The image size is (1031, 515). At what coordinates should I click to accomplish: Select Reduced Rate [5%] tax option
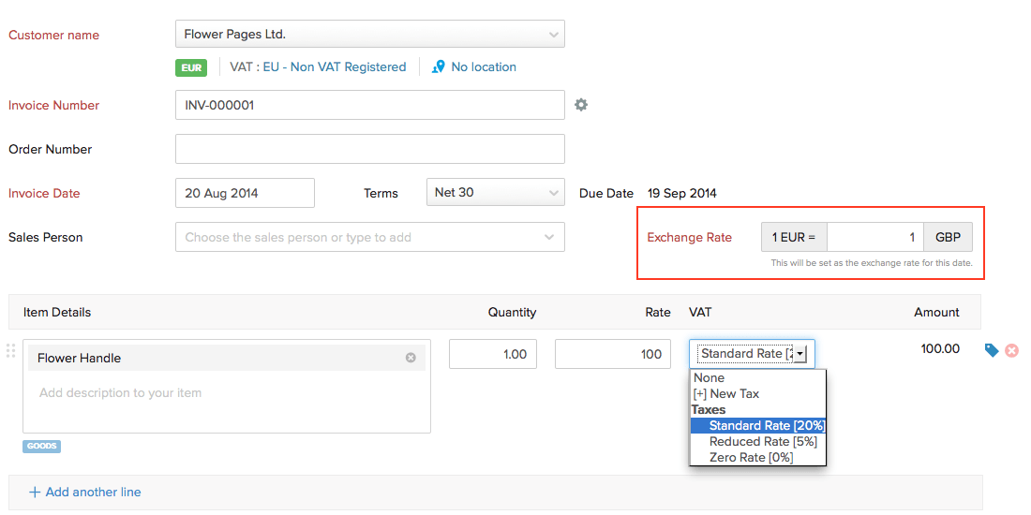tap(749, 442)
